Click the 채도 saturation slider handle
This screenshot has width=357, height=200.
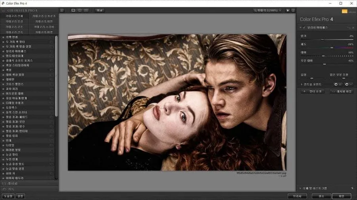tap(332, 48)
